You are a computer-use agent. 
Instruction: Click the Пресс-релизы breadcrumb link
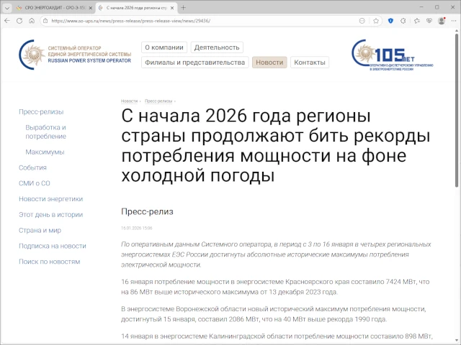pyautogui.click(x=158, y=101)
